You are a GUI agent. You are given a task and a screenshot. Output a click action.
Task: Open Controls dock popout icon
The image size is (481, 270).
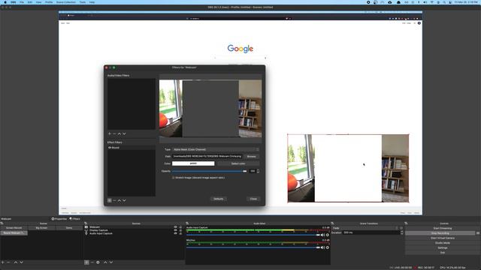[406, 223]
